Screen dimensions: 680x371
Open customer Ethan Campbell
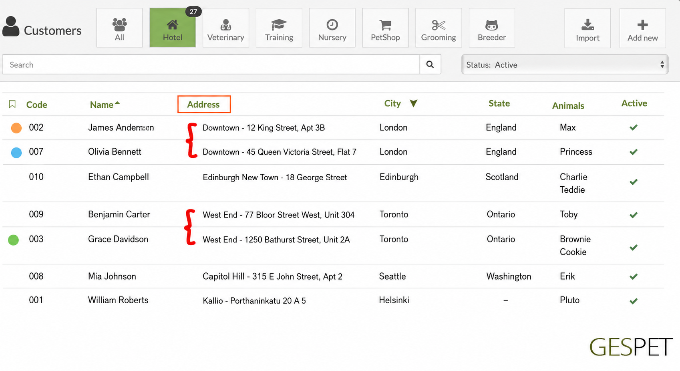tap(119, 177)
